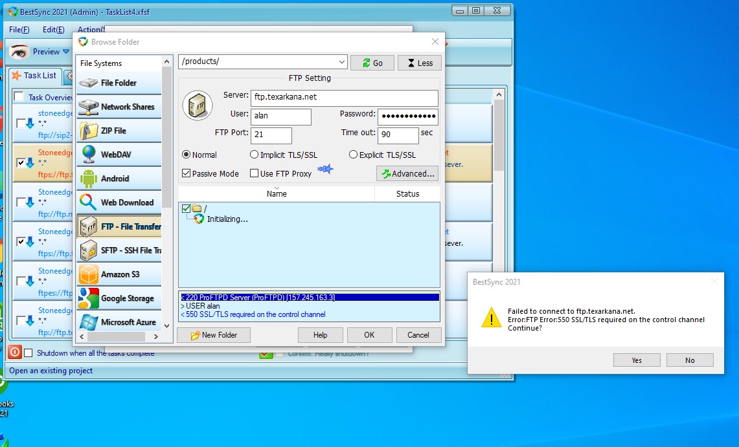Click the warning icon in error dialog
The height and width of the screenshot is (447, 739).
[491, 318]
